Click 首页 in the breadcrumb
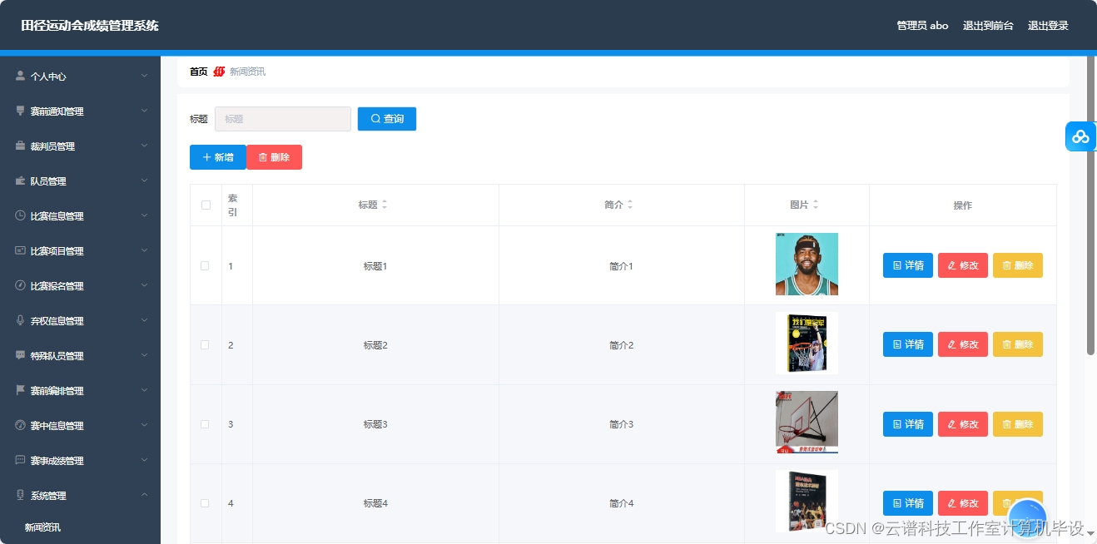Screen dimensions: 1097x544 coord(200,71)
